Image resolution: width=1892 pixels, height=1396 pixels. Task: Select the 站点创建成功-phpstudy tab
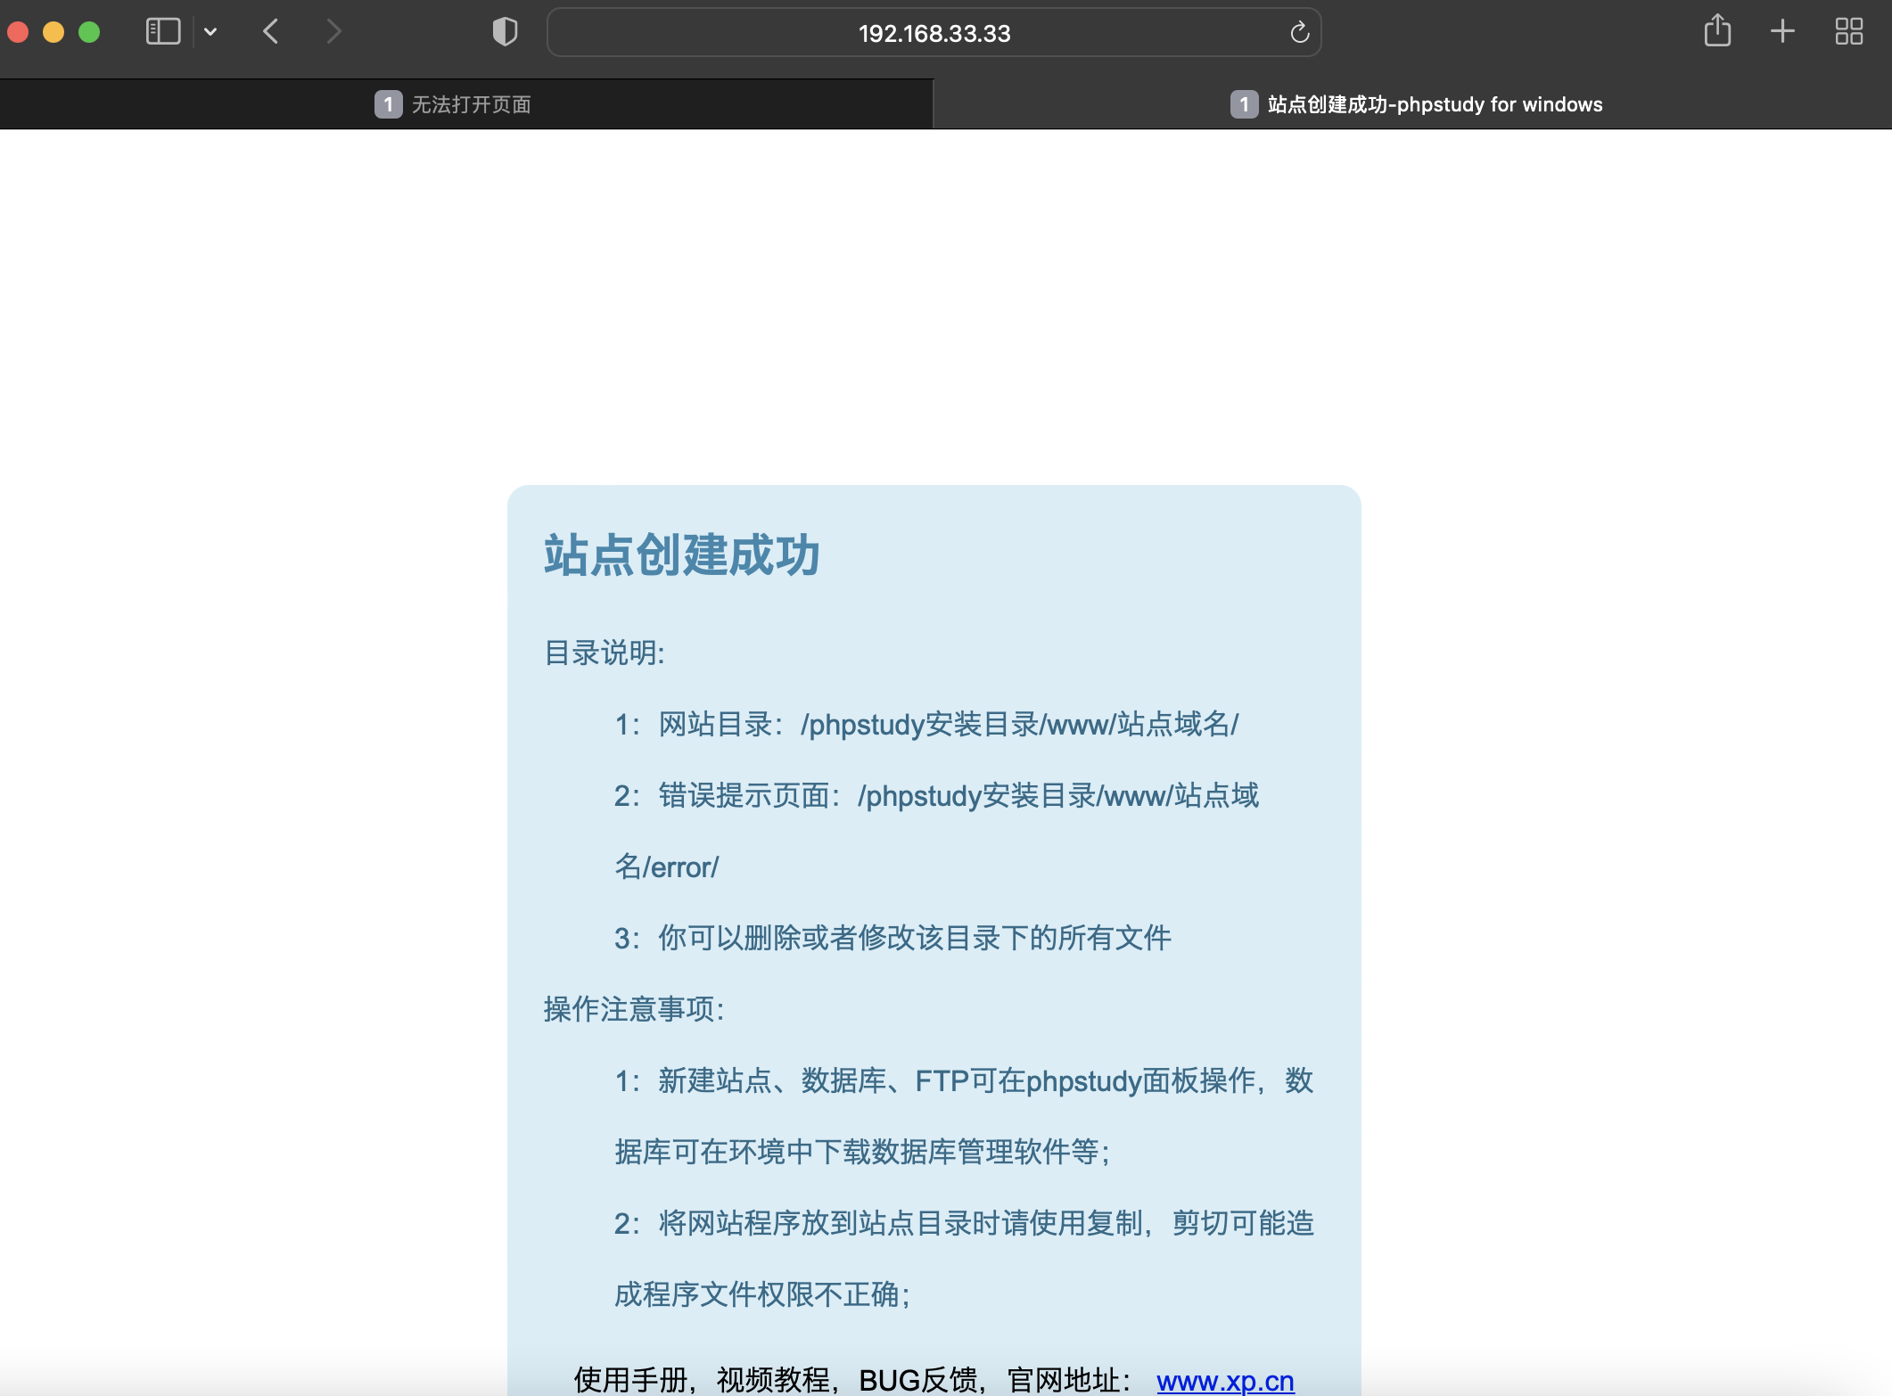tap(1433, 103)
